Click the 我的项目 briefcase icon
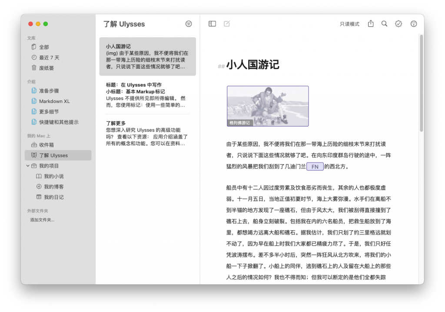Viewport: 445px width, 312px height. pos(34,166)
